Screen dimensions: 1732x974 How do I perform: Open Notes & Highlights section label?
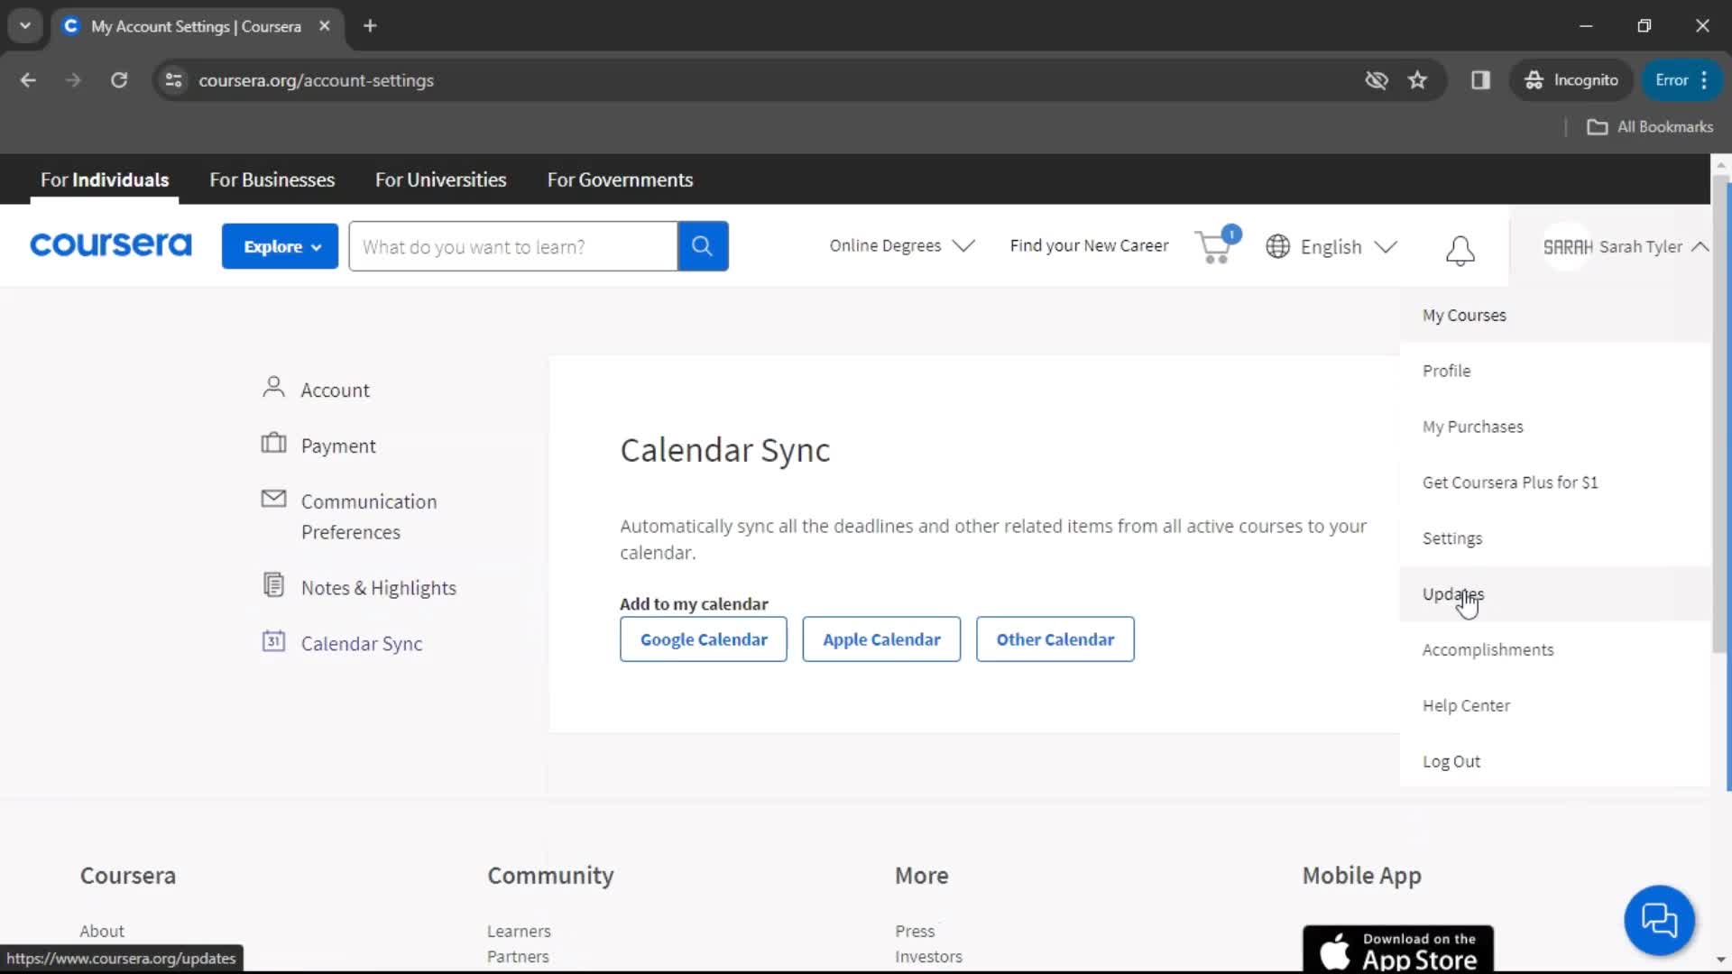tap(378, 588)
